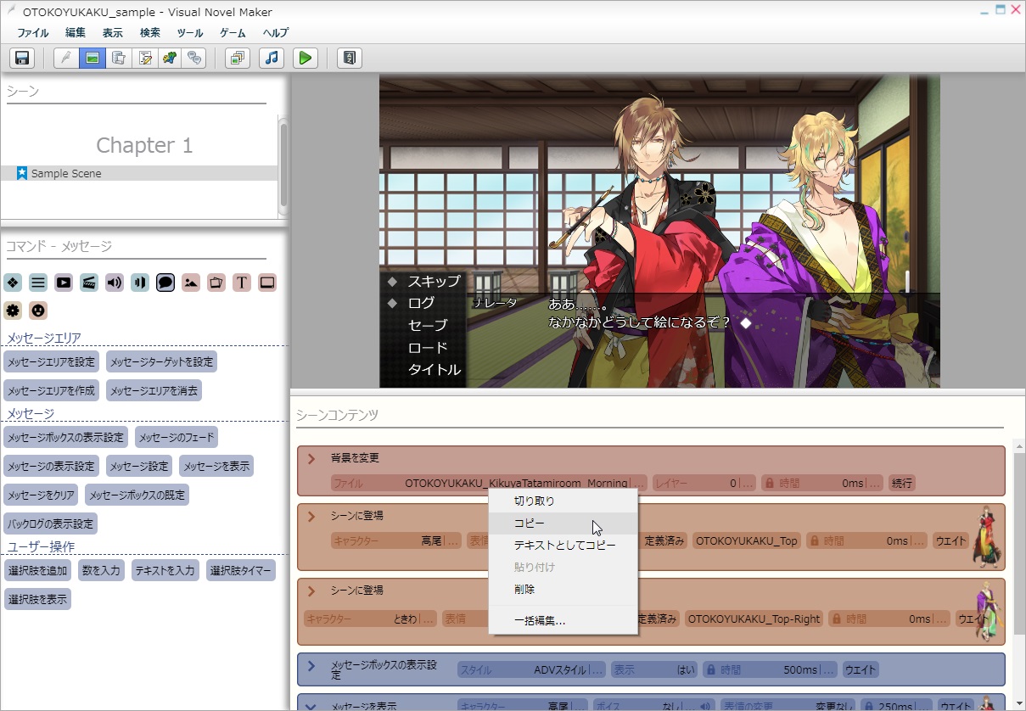
Task: Click the save project floppy icon
Action: click(x=22, y=58)
